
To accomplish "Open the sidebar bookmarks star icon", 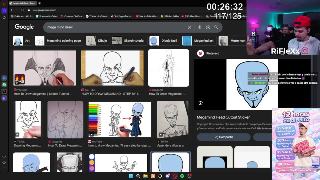I will (x=4, y=17).
